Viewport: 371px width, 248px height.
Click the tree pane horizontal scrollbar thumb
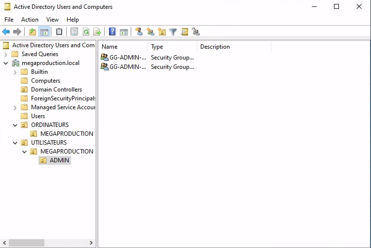pos(27,243)
